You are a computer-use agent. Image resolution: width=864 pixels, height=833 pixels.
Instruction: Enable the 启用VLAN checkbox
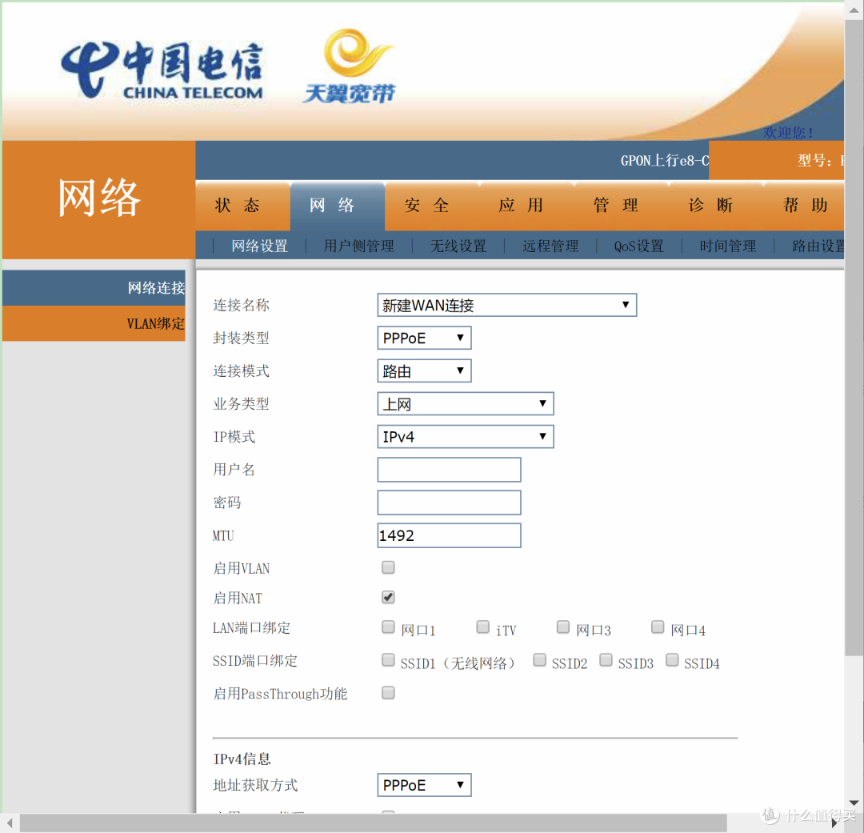(x=389, y=567)
